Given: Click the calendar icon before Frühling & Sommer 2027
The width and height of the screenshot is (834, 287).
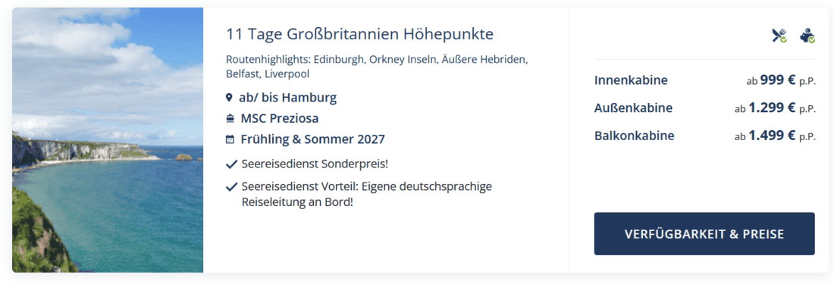Looking at the screenshot, I should coord(230,139).
